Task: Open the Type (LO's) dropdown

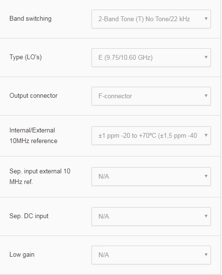Action: click(x=151, y=57)
